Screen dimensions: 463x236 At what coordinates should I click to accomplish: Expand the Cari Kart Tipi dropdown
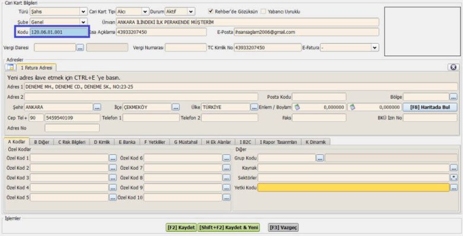(x=145, y=12)
